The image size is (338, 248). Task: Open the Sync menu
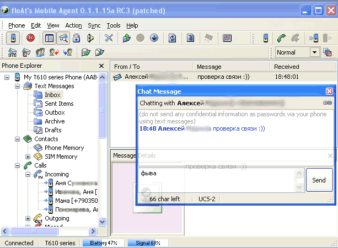(94, 25)
